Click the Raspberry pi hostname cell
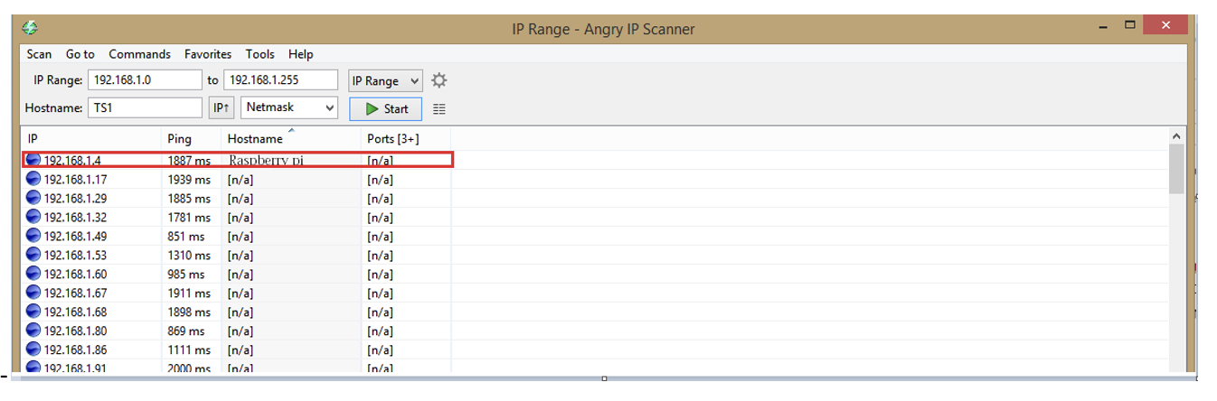The image size is (1217, 401). tap(265, 160)
